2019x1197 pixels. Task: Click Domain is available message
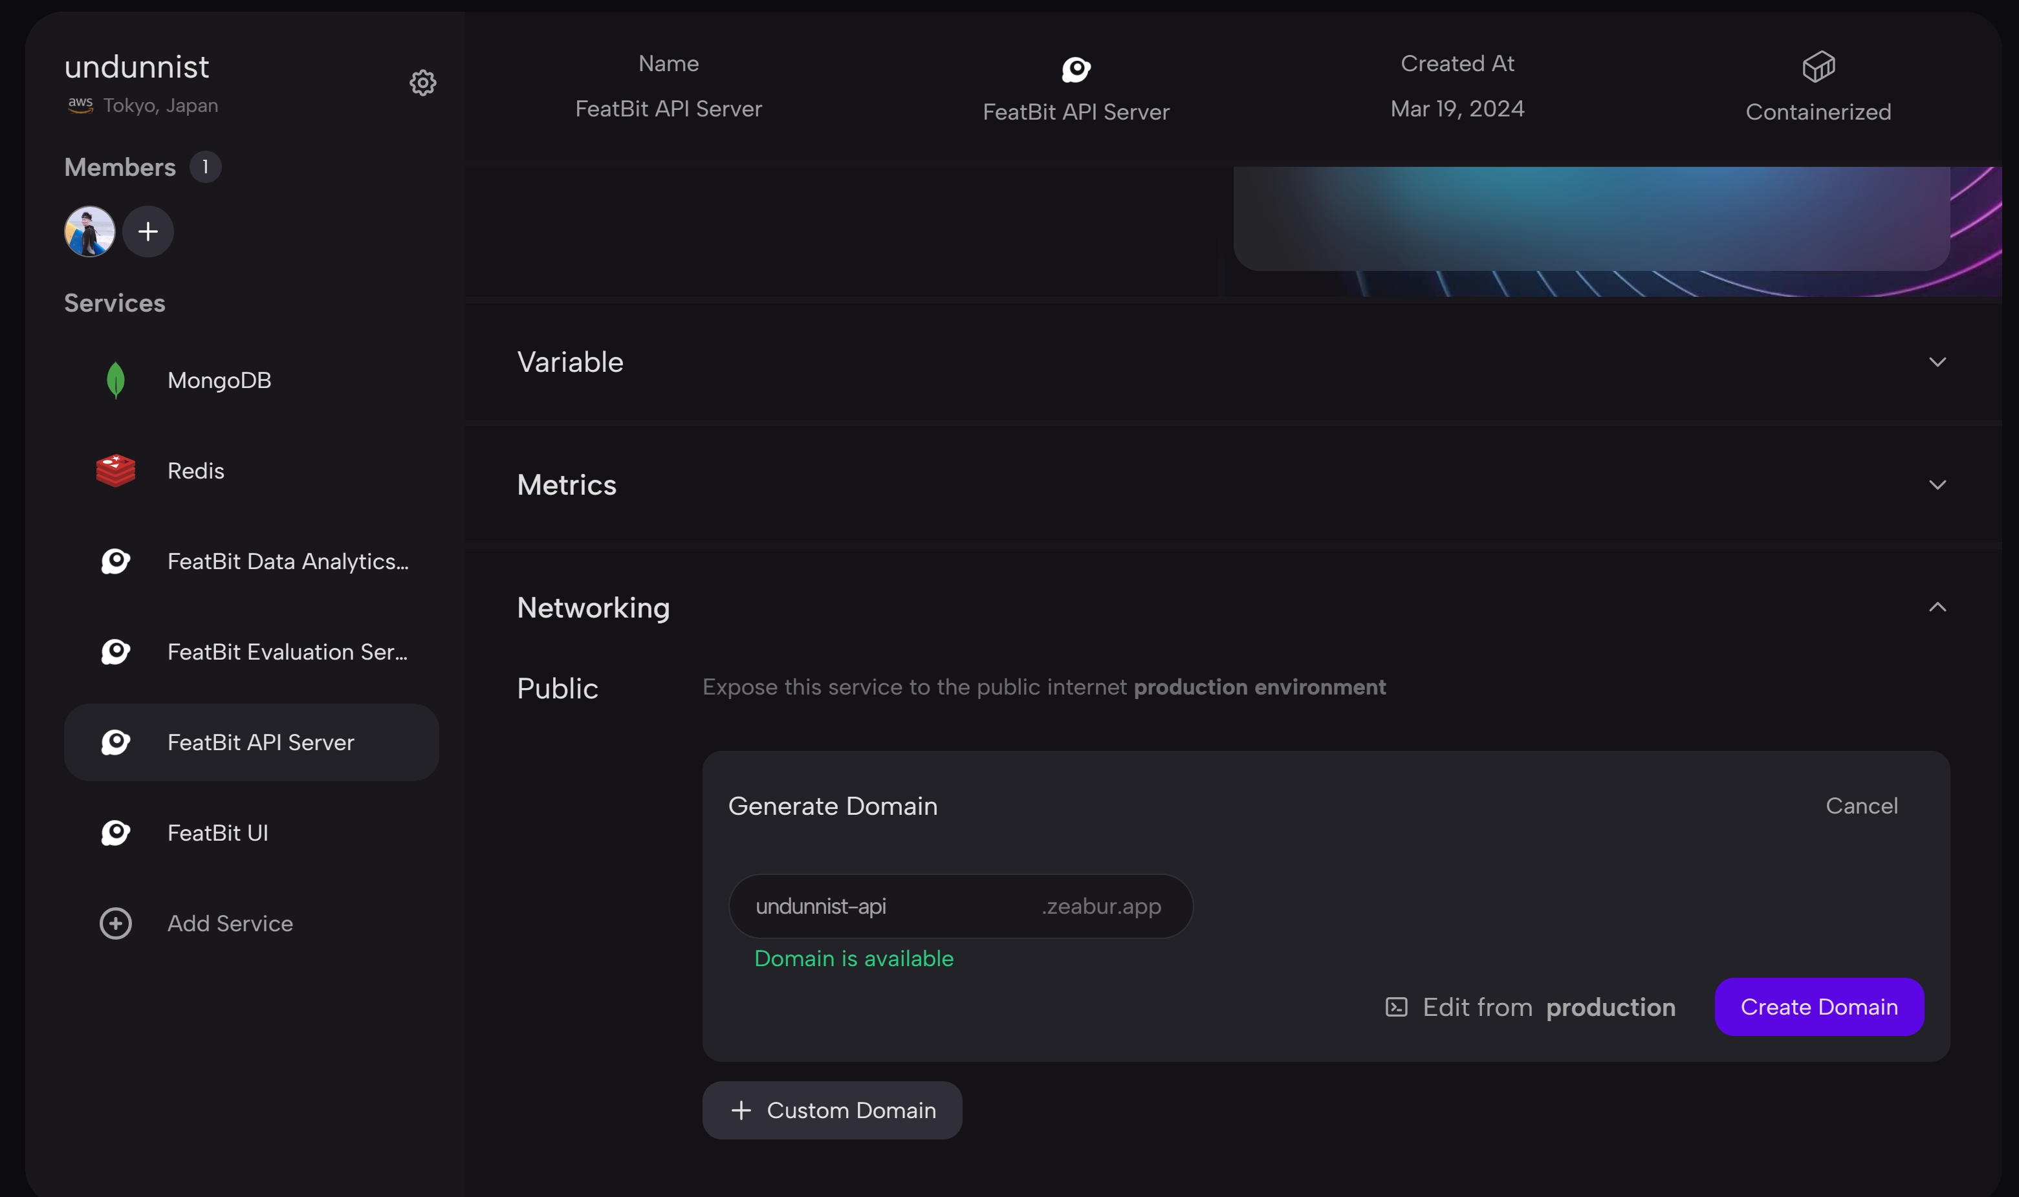tap(853, 958)
